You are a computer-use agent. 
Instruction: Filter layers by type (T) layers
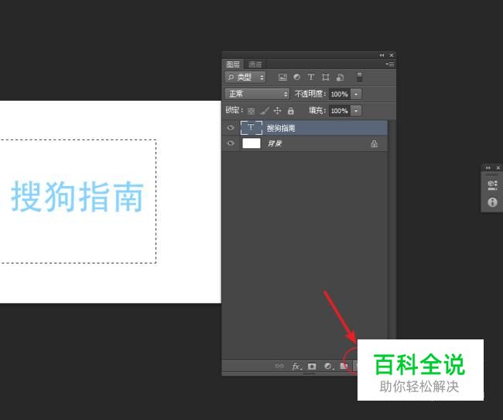[x=311, y=77]
